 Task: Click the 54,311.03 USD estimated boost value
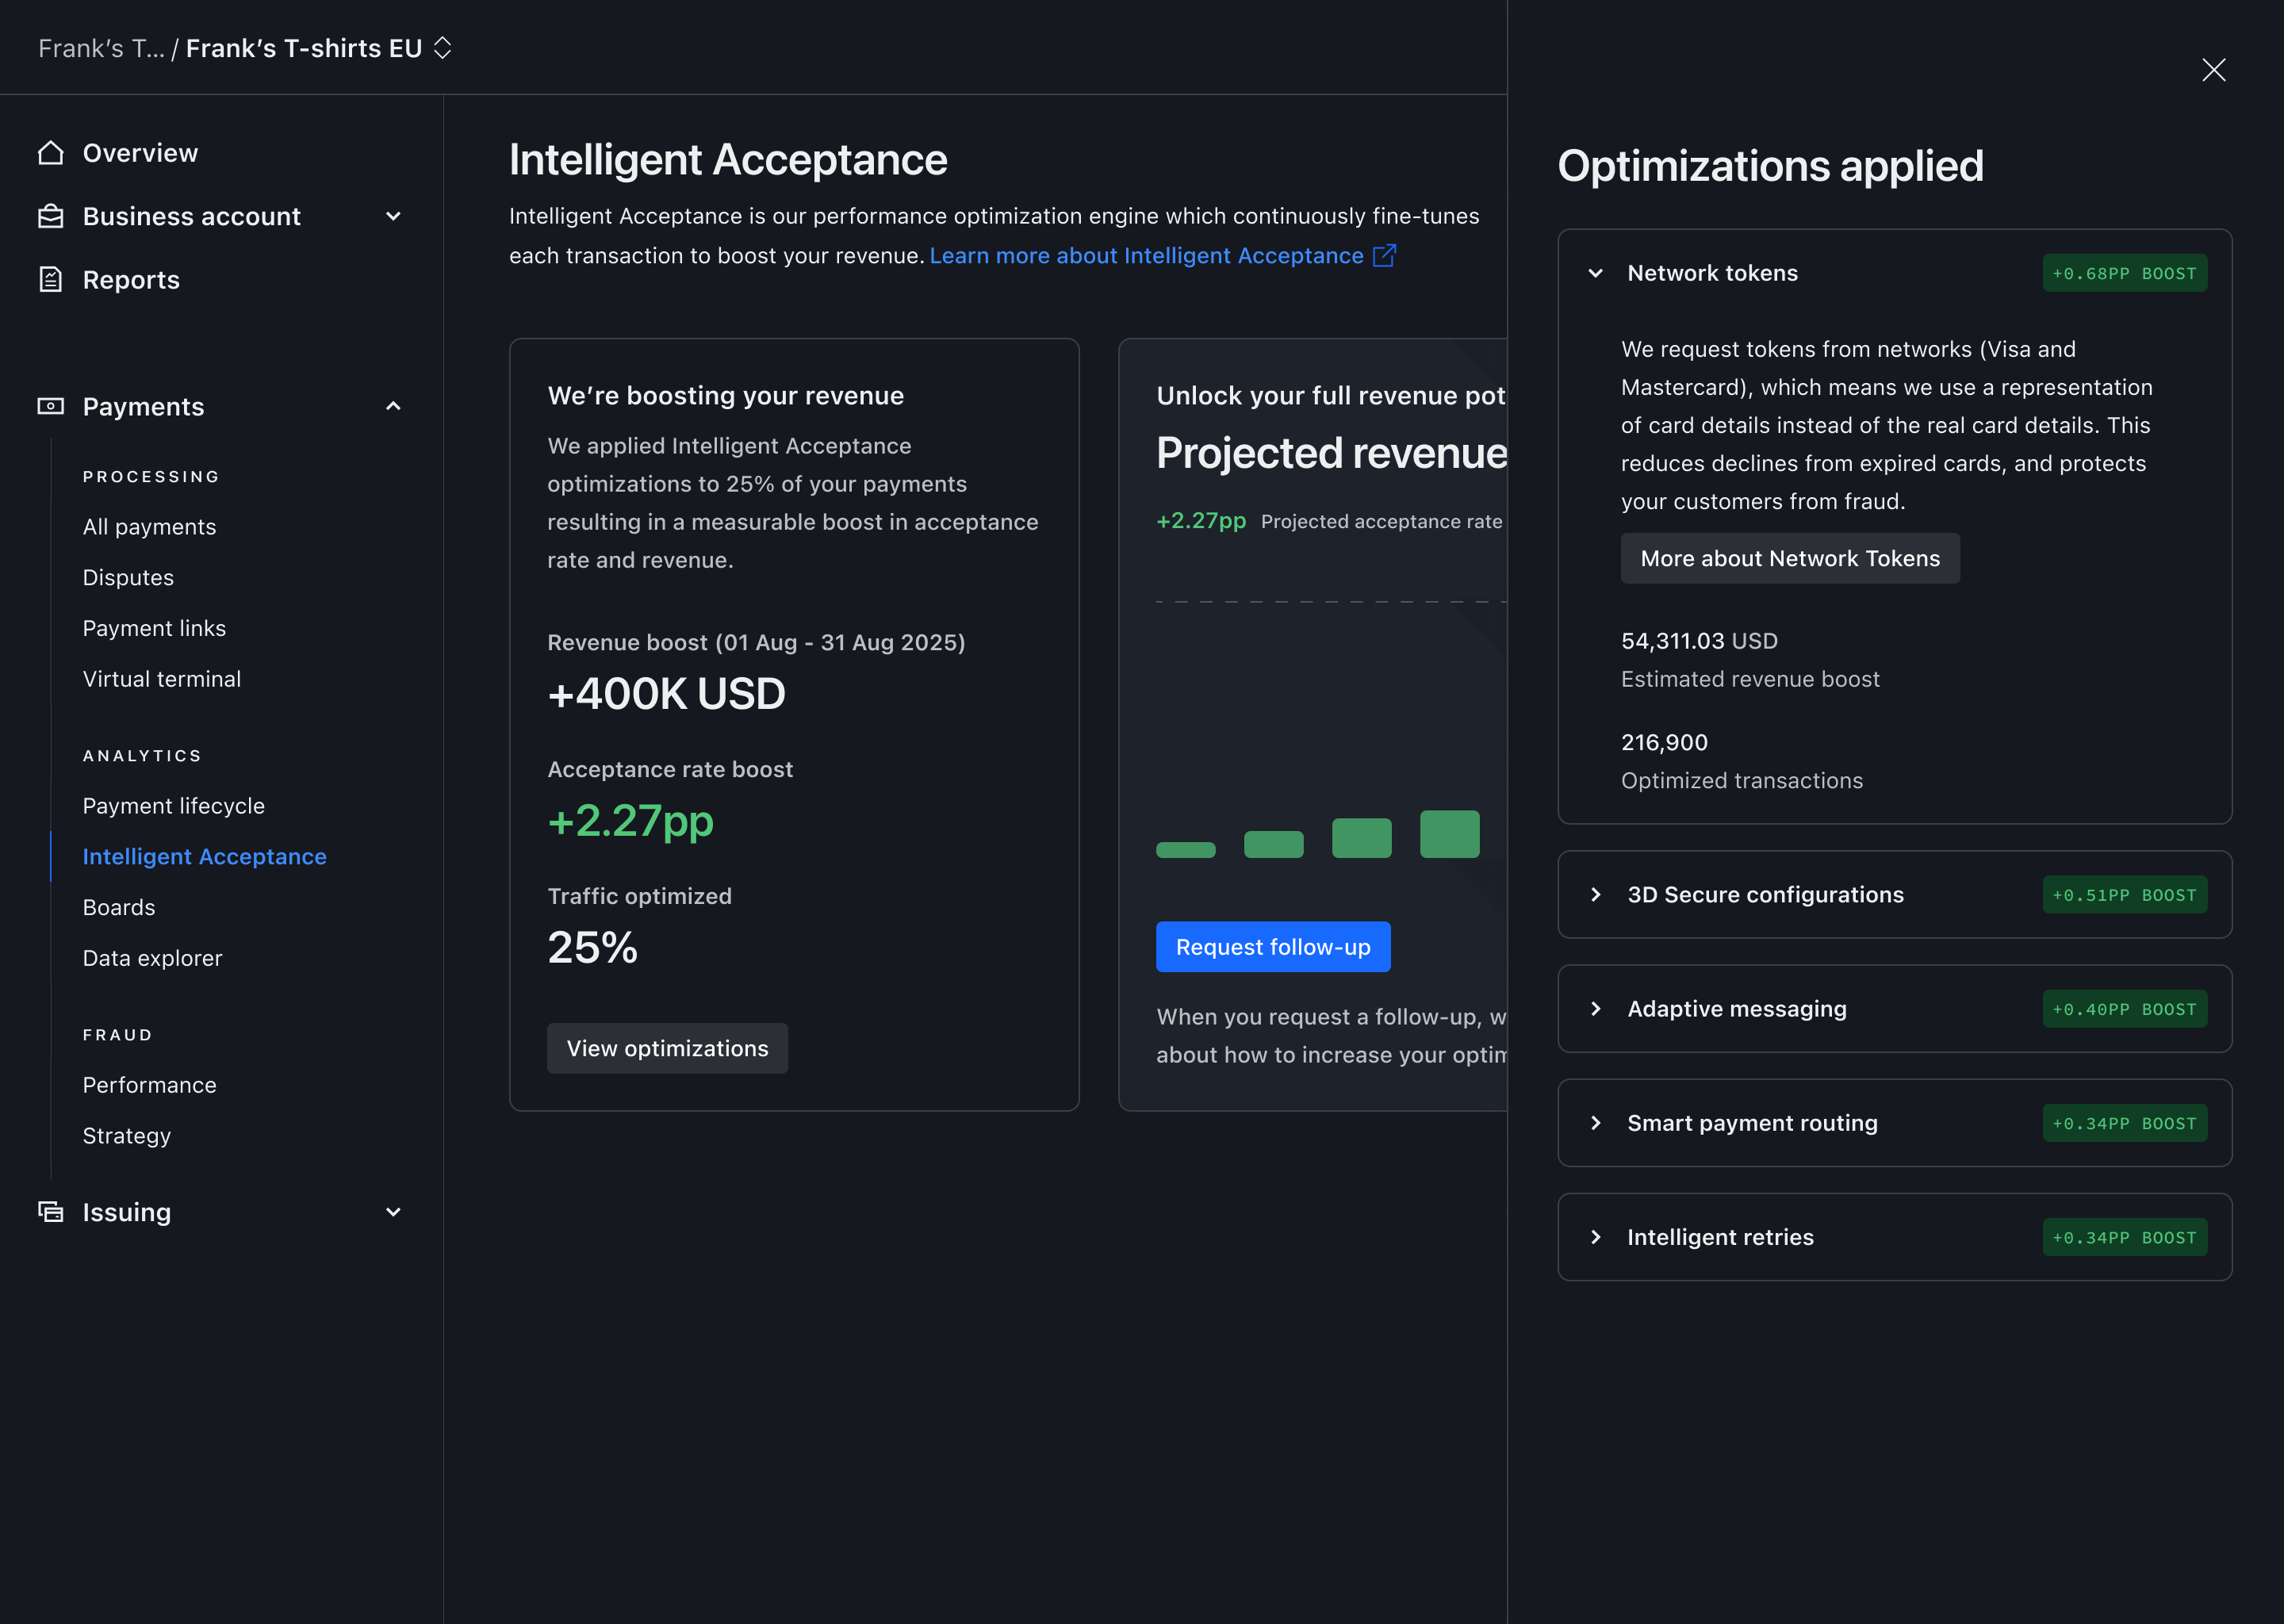coord(1699,641)
